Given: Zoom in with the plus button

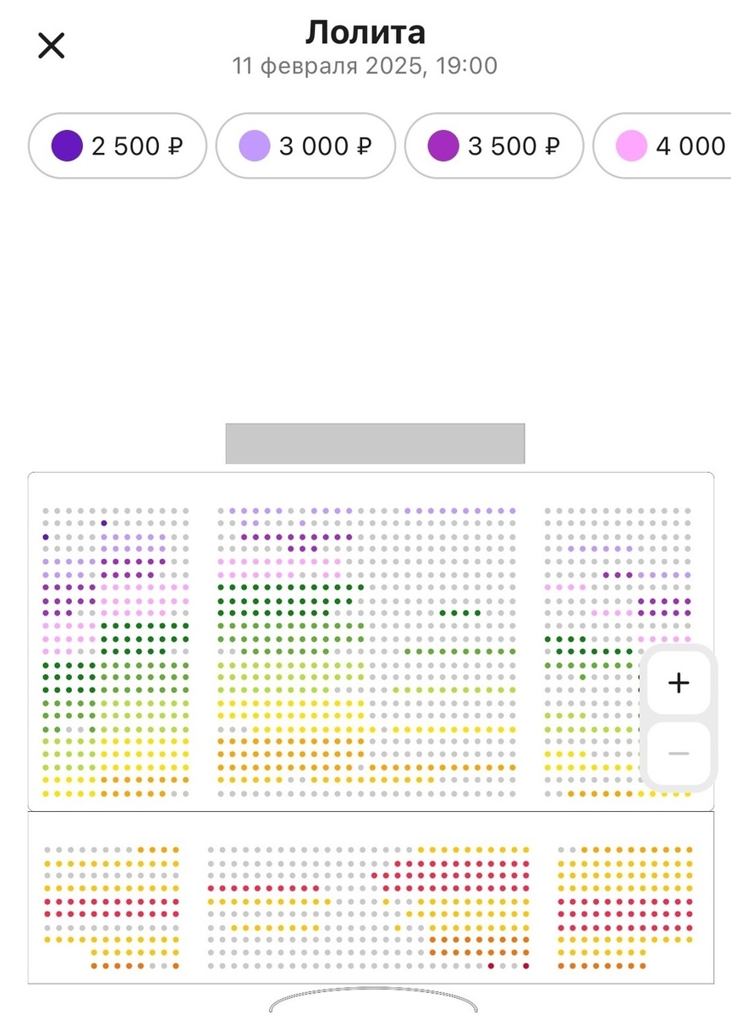Looking at the screenshot, I should point(679,683).
